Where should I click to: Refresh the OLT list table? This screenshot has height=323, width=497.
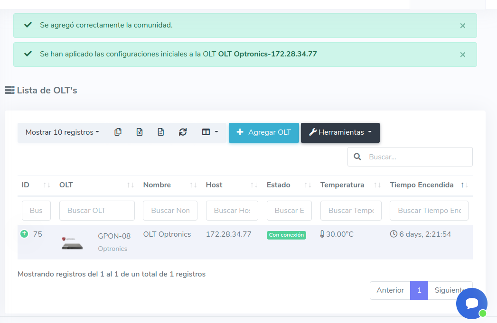(x=183, y=132)
